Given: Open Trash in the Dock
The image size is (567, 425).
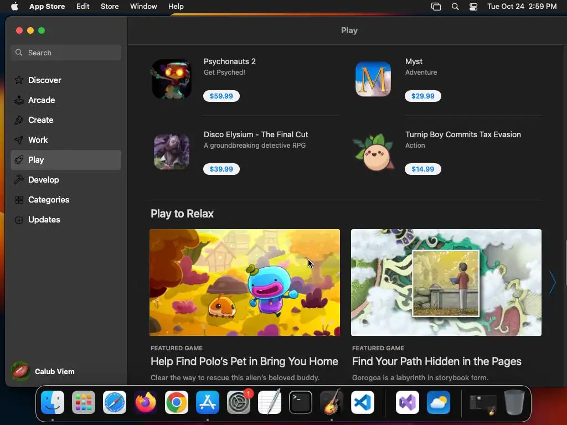Looking at the screenshot, I should click(514, 402).
